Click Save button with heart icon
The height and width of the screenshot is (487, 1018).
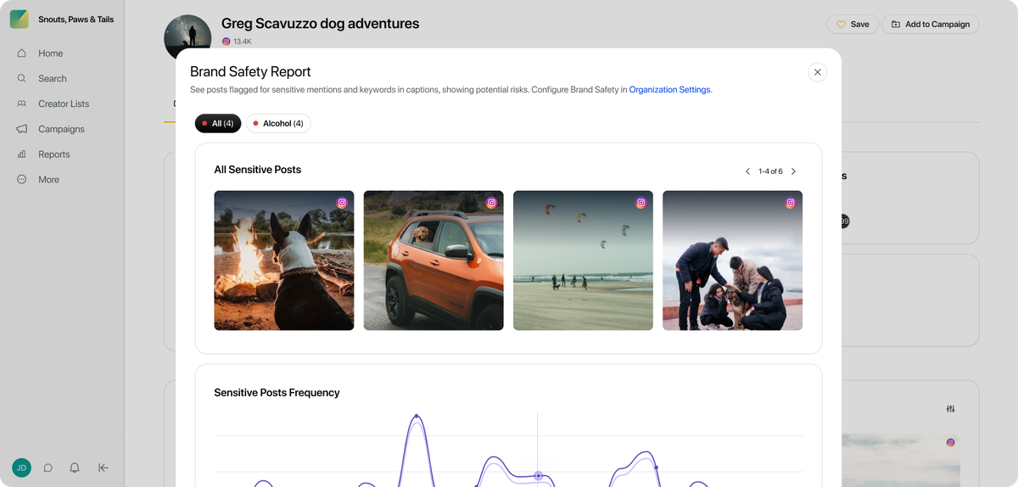point(852,25)
